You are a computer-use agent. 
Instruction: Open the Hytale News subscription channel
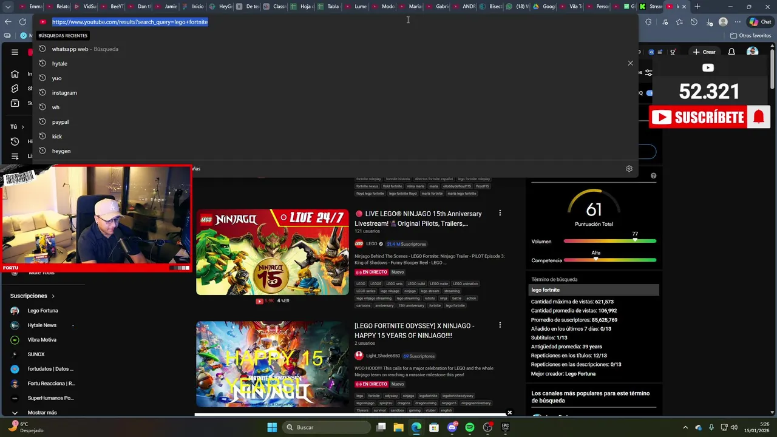coord(42,325)
